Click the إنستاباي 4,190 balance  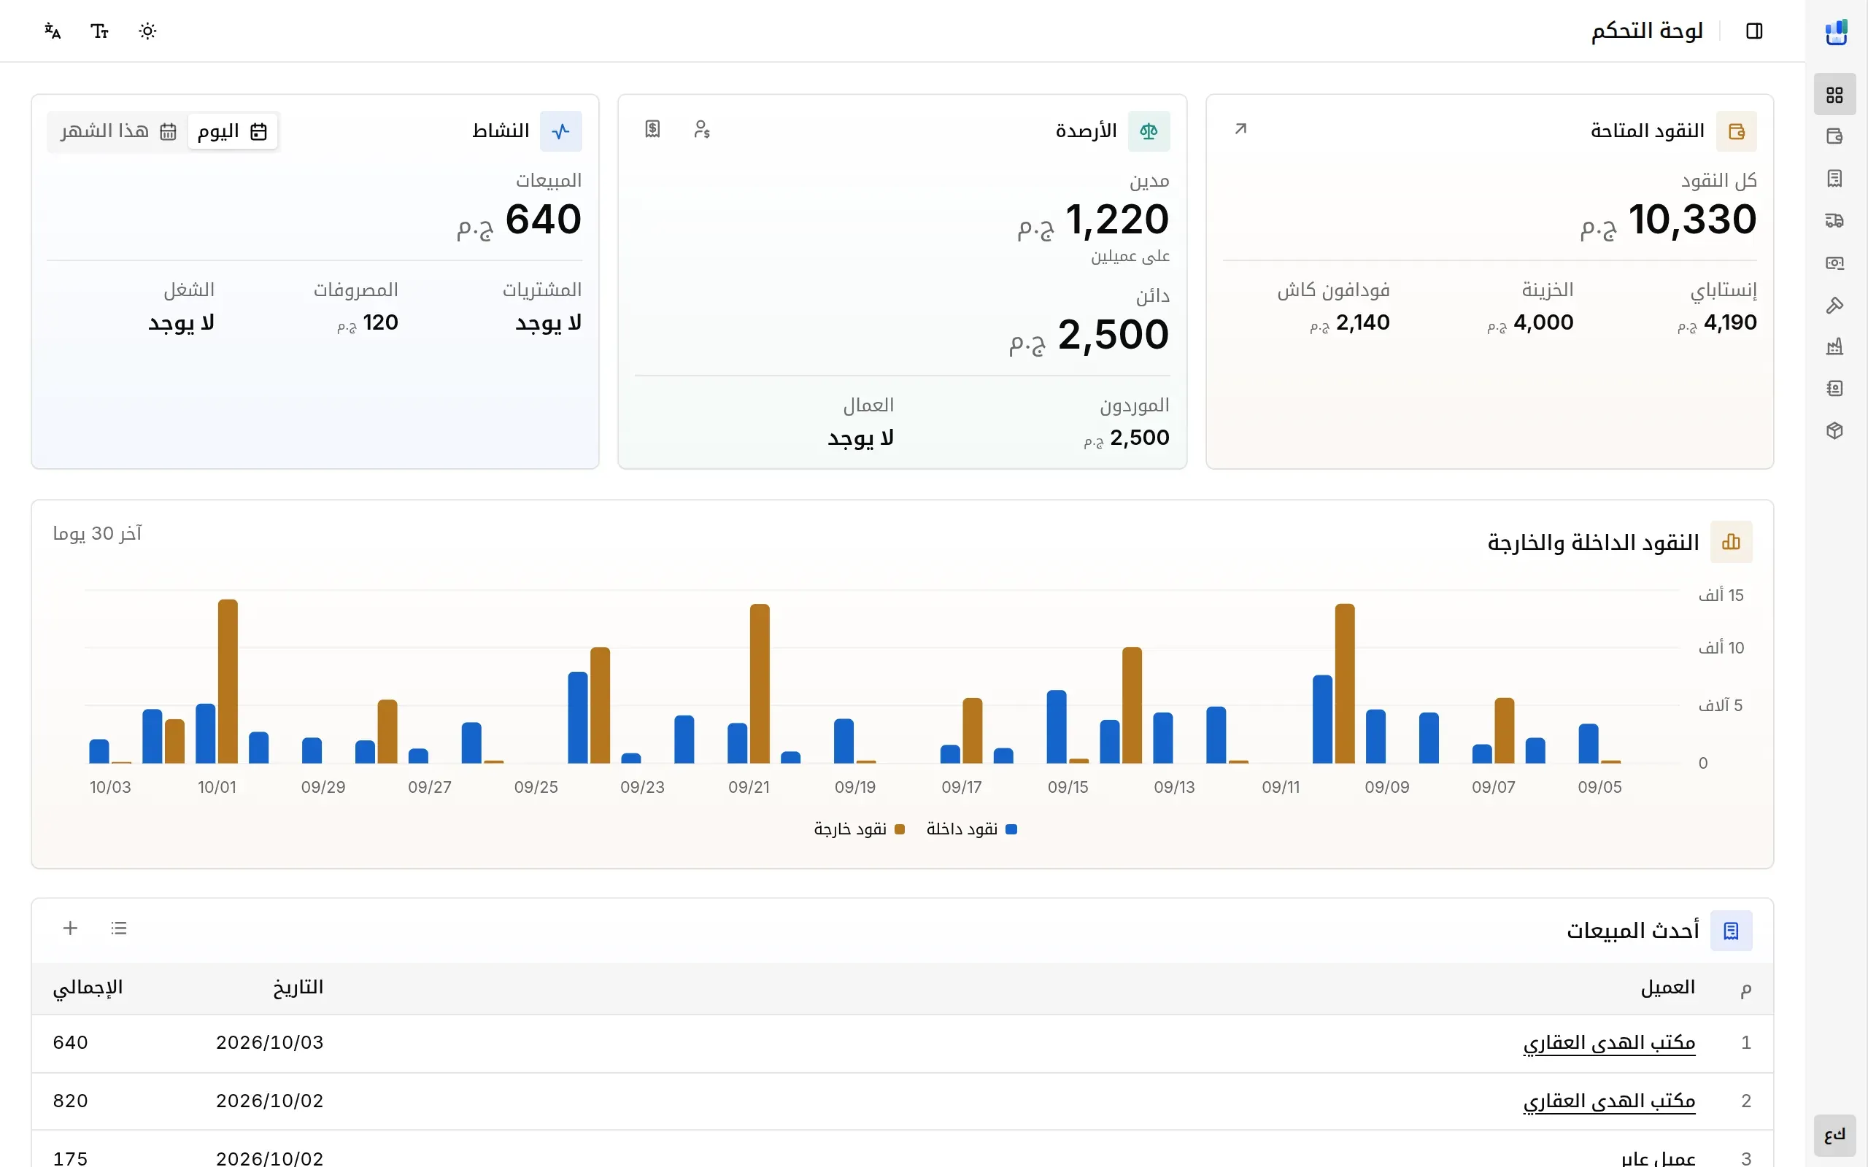pyautogui.click(x=1717, y=322)
